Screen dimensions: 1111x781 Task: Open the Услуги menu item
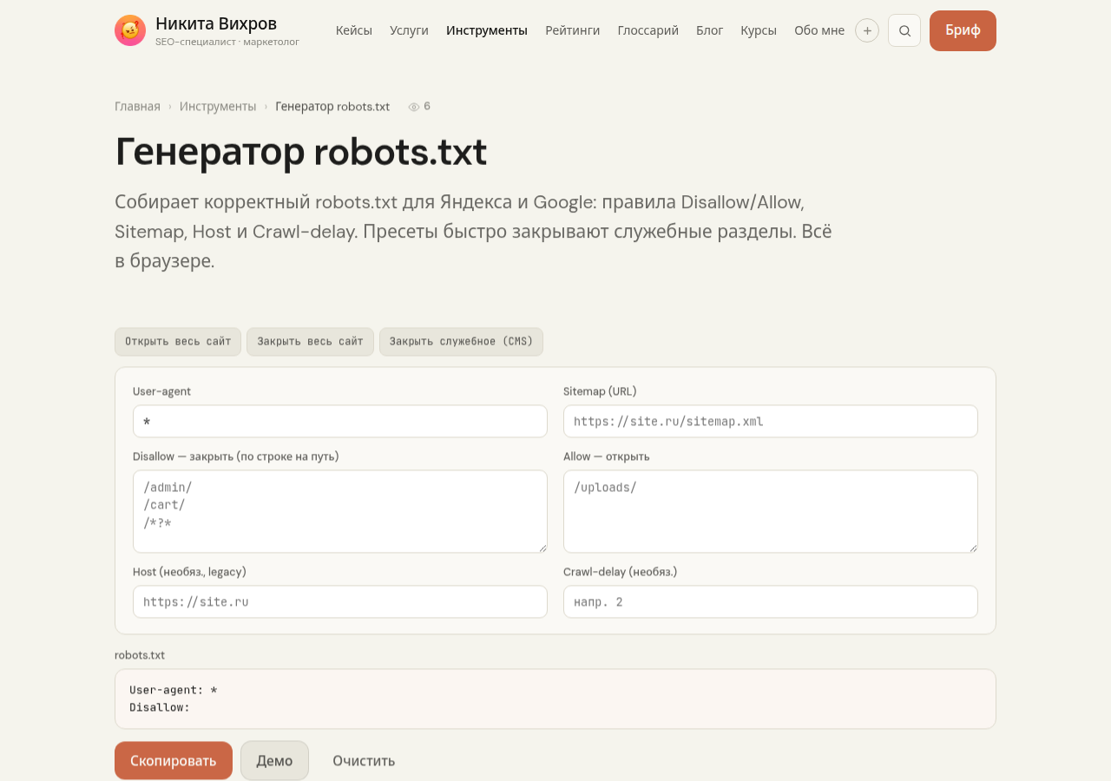click(409, 30)
